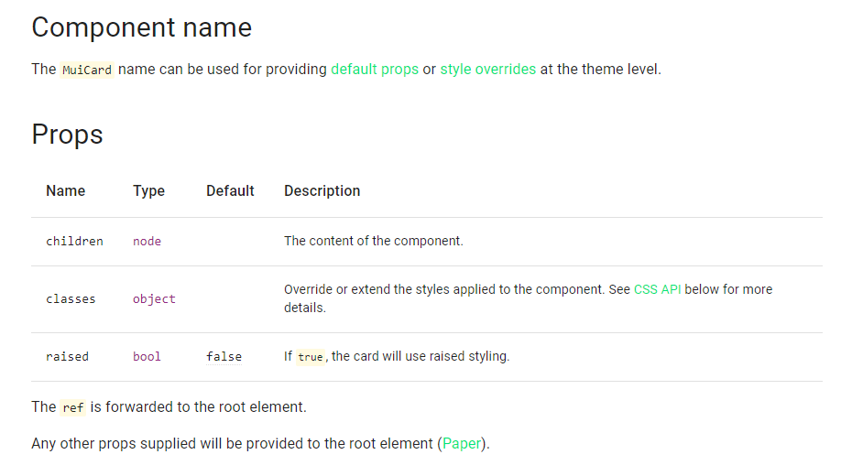Click the Props section heading
863x476 pixels.
click(x=68, y=135)
